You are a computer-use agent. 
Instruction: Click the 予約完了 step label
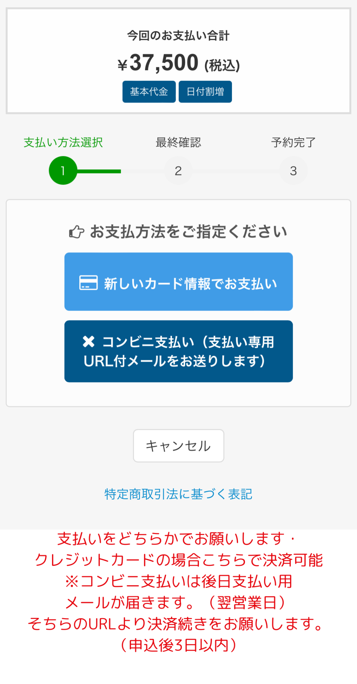[x=293, y=142]
